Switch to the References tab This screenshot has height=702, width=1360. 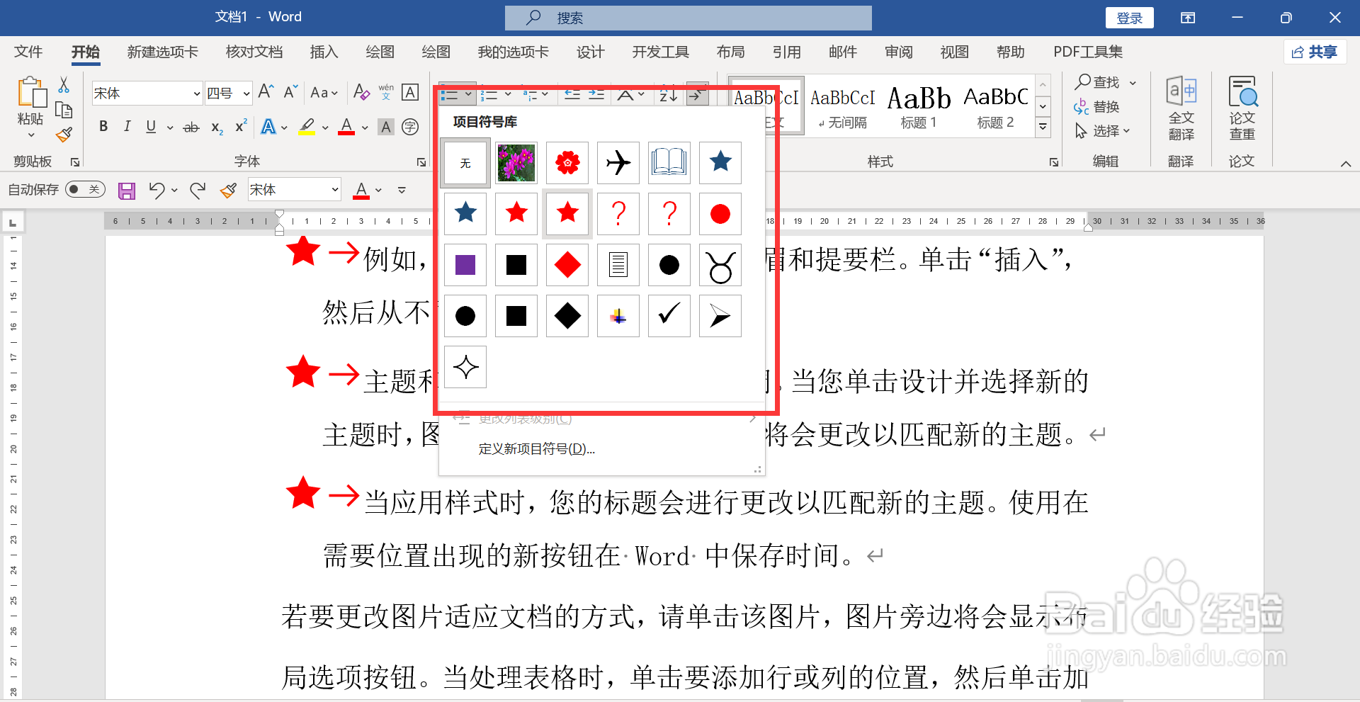pyautogui.click(x=786, y=52)
